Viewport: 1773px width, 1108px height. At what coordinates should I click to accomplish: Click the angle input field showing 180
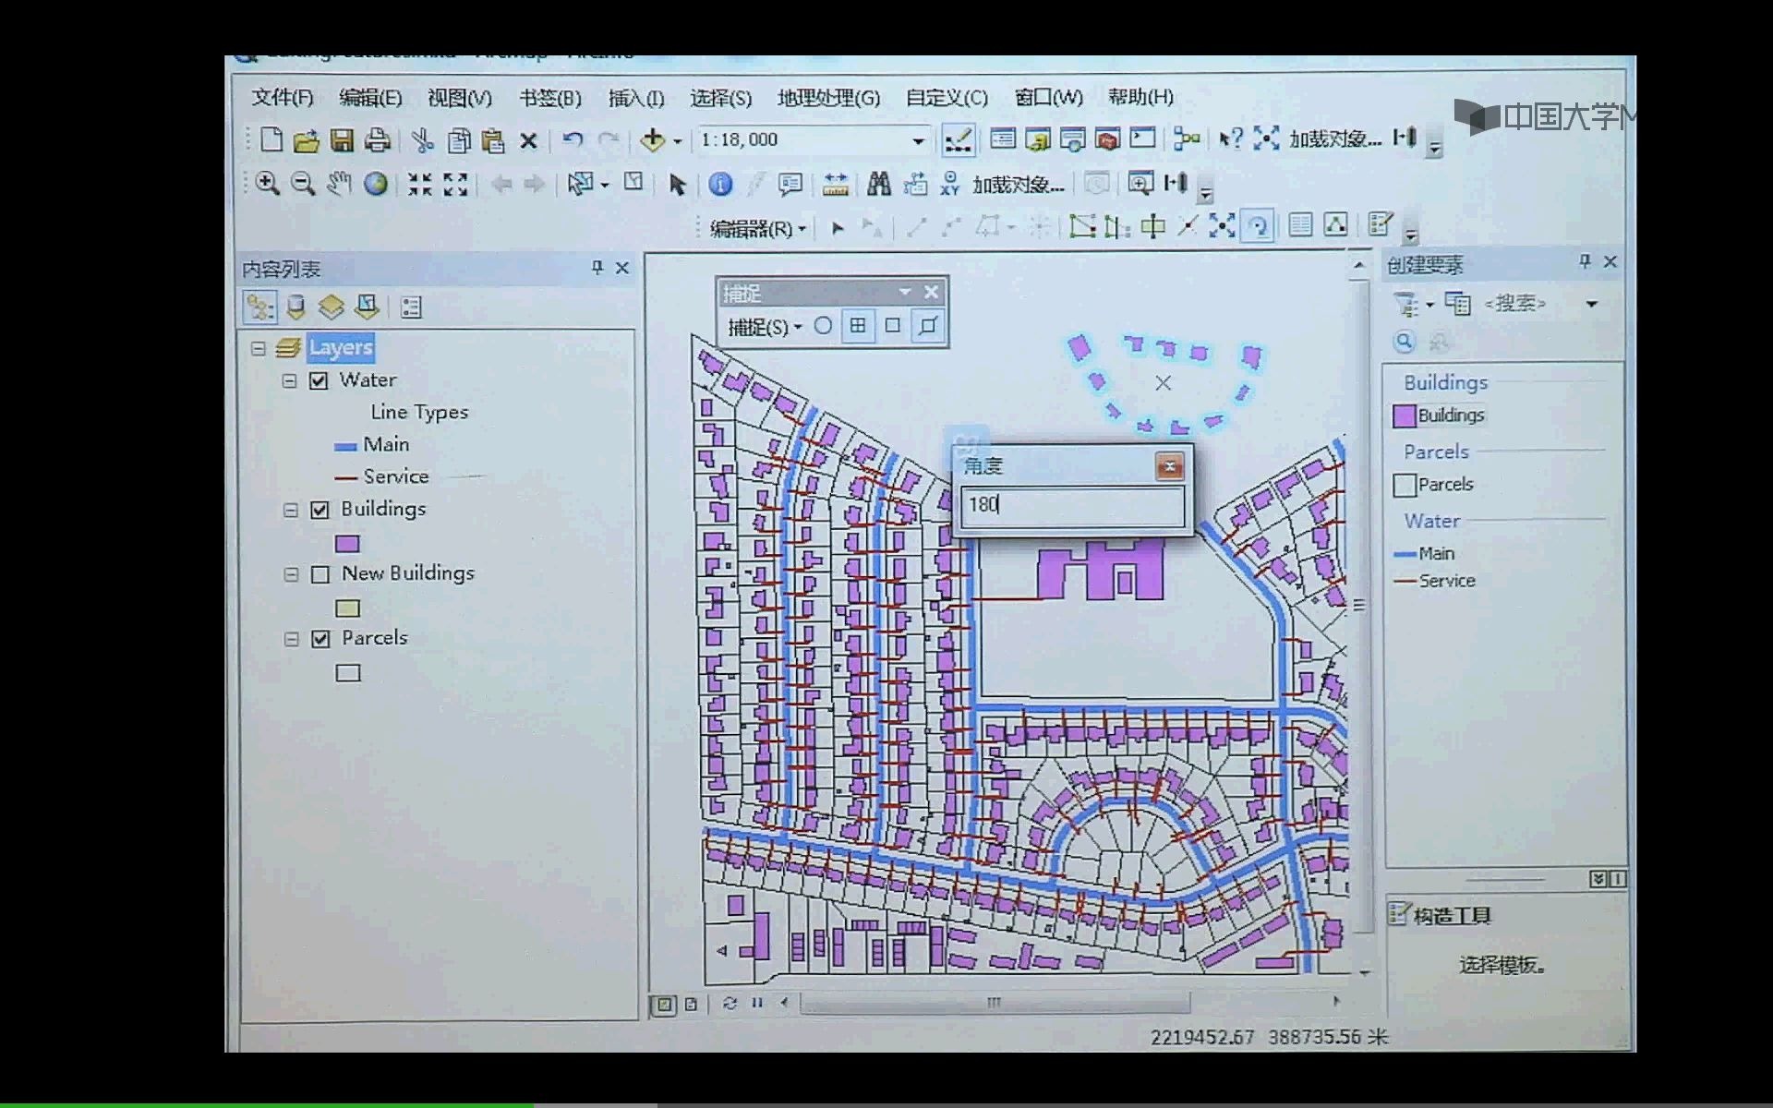[x=1071, y=505]
